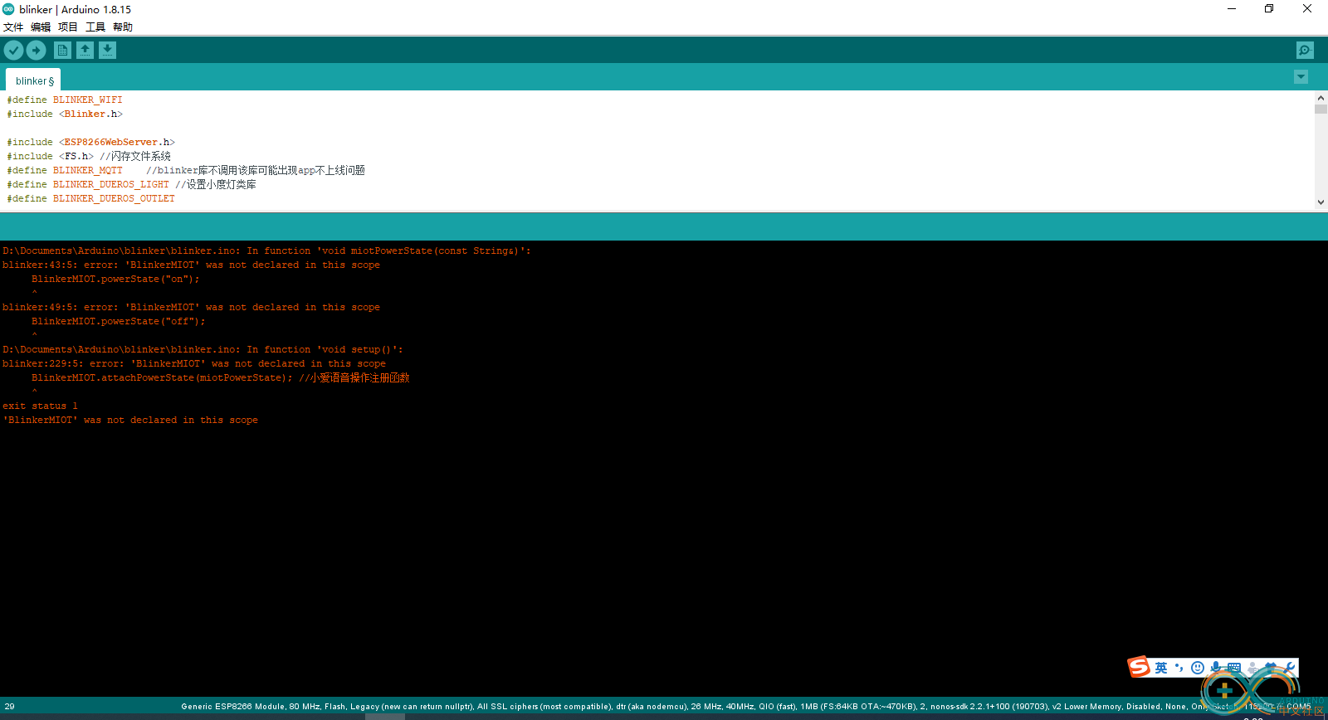Image resolution: width=1328 pixels, height=720 pixels.
Task: Click editor scrollbar up arrow
Action: click(x=1321, y=97)
